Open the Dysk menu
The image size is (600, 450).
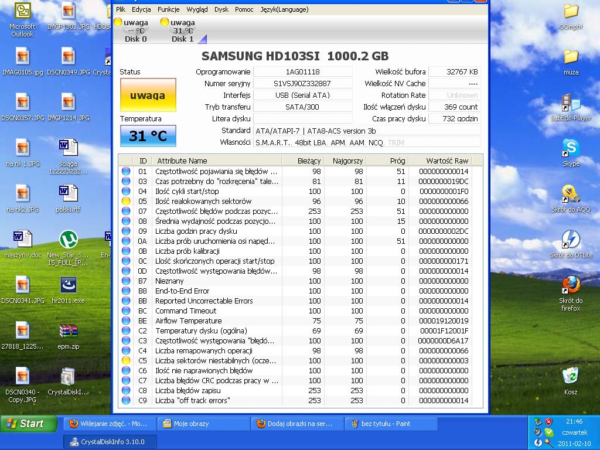click(x=221, y=9)
